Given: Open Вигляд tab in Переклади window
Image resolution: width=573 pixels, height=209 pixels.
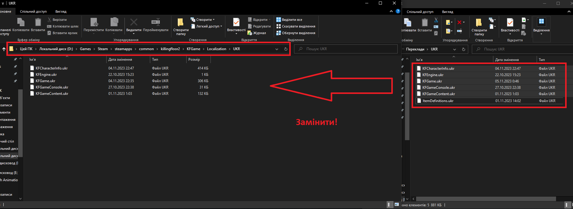Looking at the screenshot, I should point(448,12).
